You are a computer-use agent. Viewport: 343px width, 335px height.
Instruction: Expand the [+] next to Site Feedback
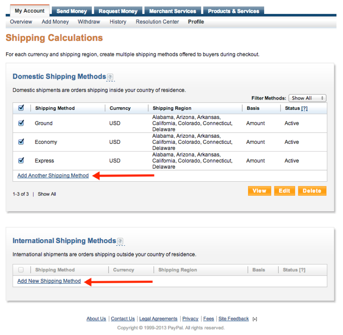(x=255, y=319)
